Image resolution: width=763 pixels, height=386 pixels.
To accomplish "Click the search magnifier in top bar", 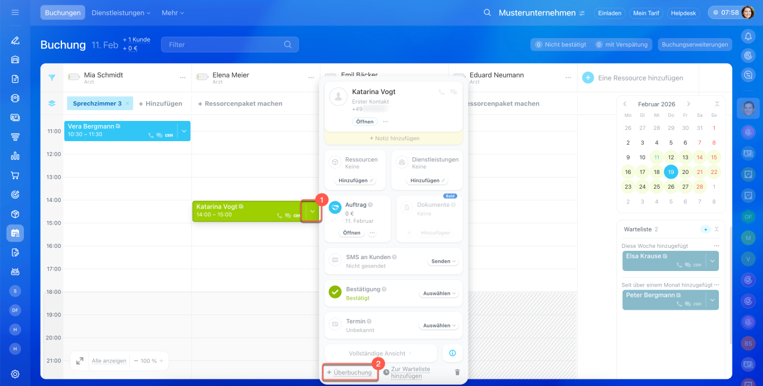I will click(x=488, y=13).
